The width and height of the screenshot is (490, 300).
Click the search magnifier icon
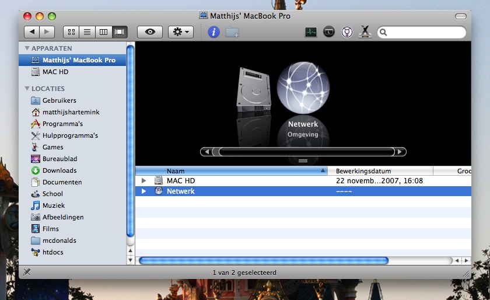pyautogui.click(x=383, y=32)
